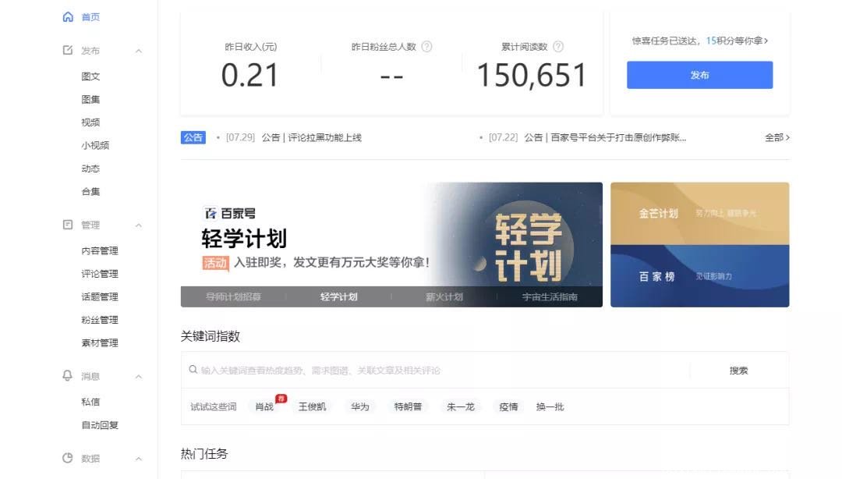The width and height of the screenshot is (842, 479).
Task: Select the 朱一龙 keyword suggestion
Action: 460,407
